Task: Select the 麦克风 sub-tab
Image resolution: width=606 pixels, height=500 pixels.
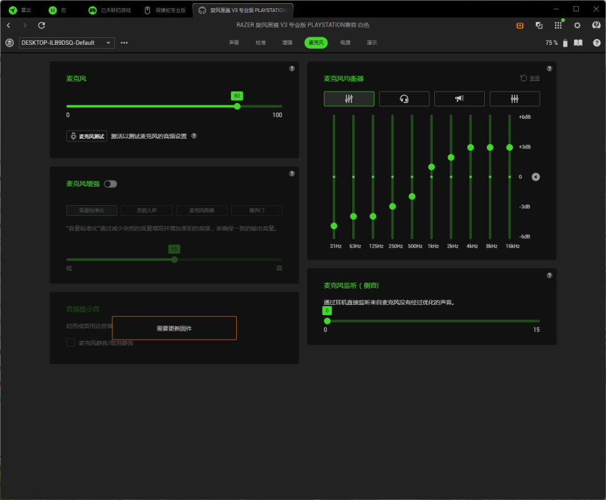Action: tap(316, 42)
